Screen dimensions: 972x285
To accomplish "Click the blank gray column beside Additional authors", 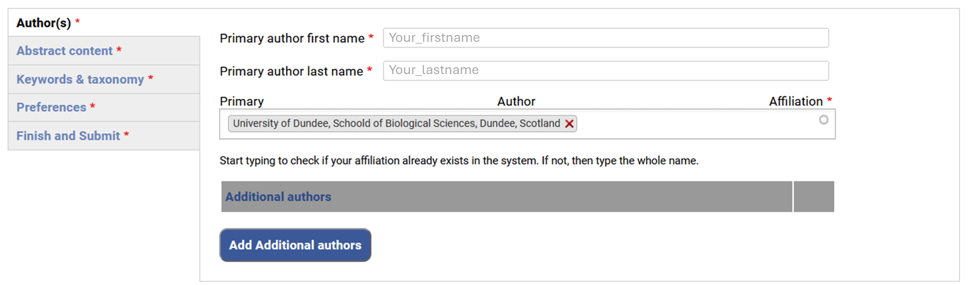I will click(x=813, y=197).
